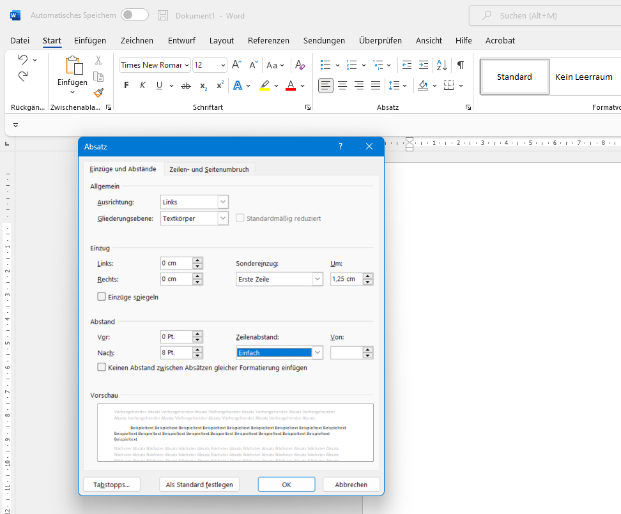This screenshot has width=621, height=514.
Task: Open the Datei menu
Action: [x=20, y=40]
